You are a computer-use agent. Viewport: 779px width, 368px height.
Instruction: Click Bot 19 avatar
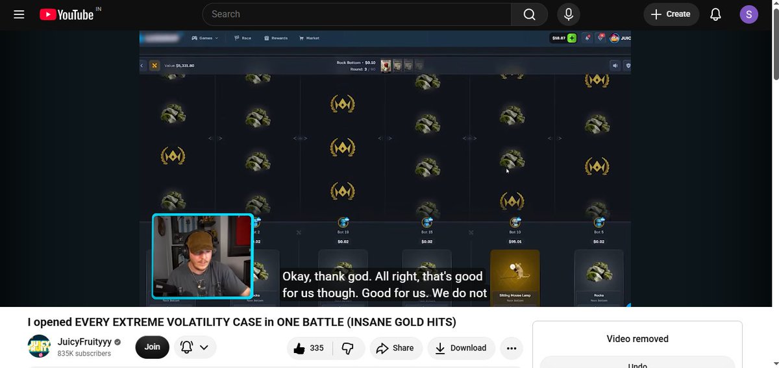343,223
